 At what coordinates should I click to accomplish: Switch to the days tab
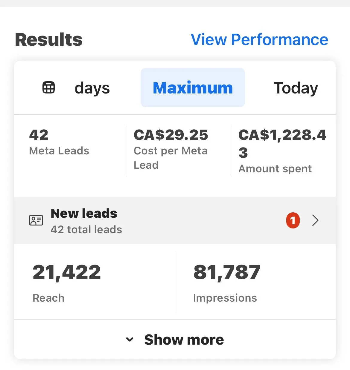(92, 88)
